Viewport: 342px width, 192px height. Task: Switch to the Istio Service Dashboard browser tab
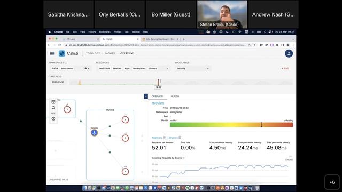click(160, 39)
